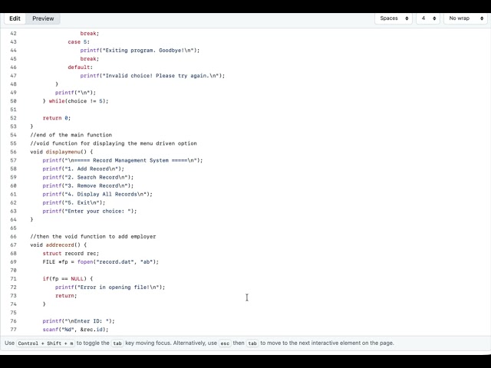491x368 pixels.
Task: Click on 'void displaymenu() {' code line
Action: 61,152
